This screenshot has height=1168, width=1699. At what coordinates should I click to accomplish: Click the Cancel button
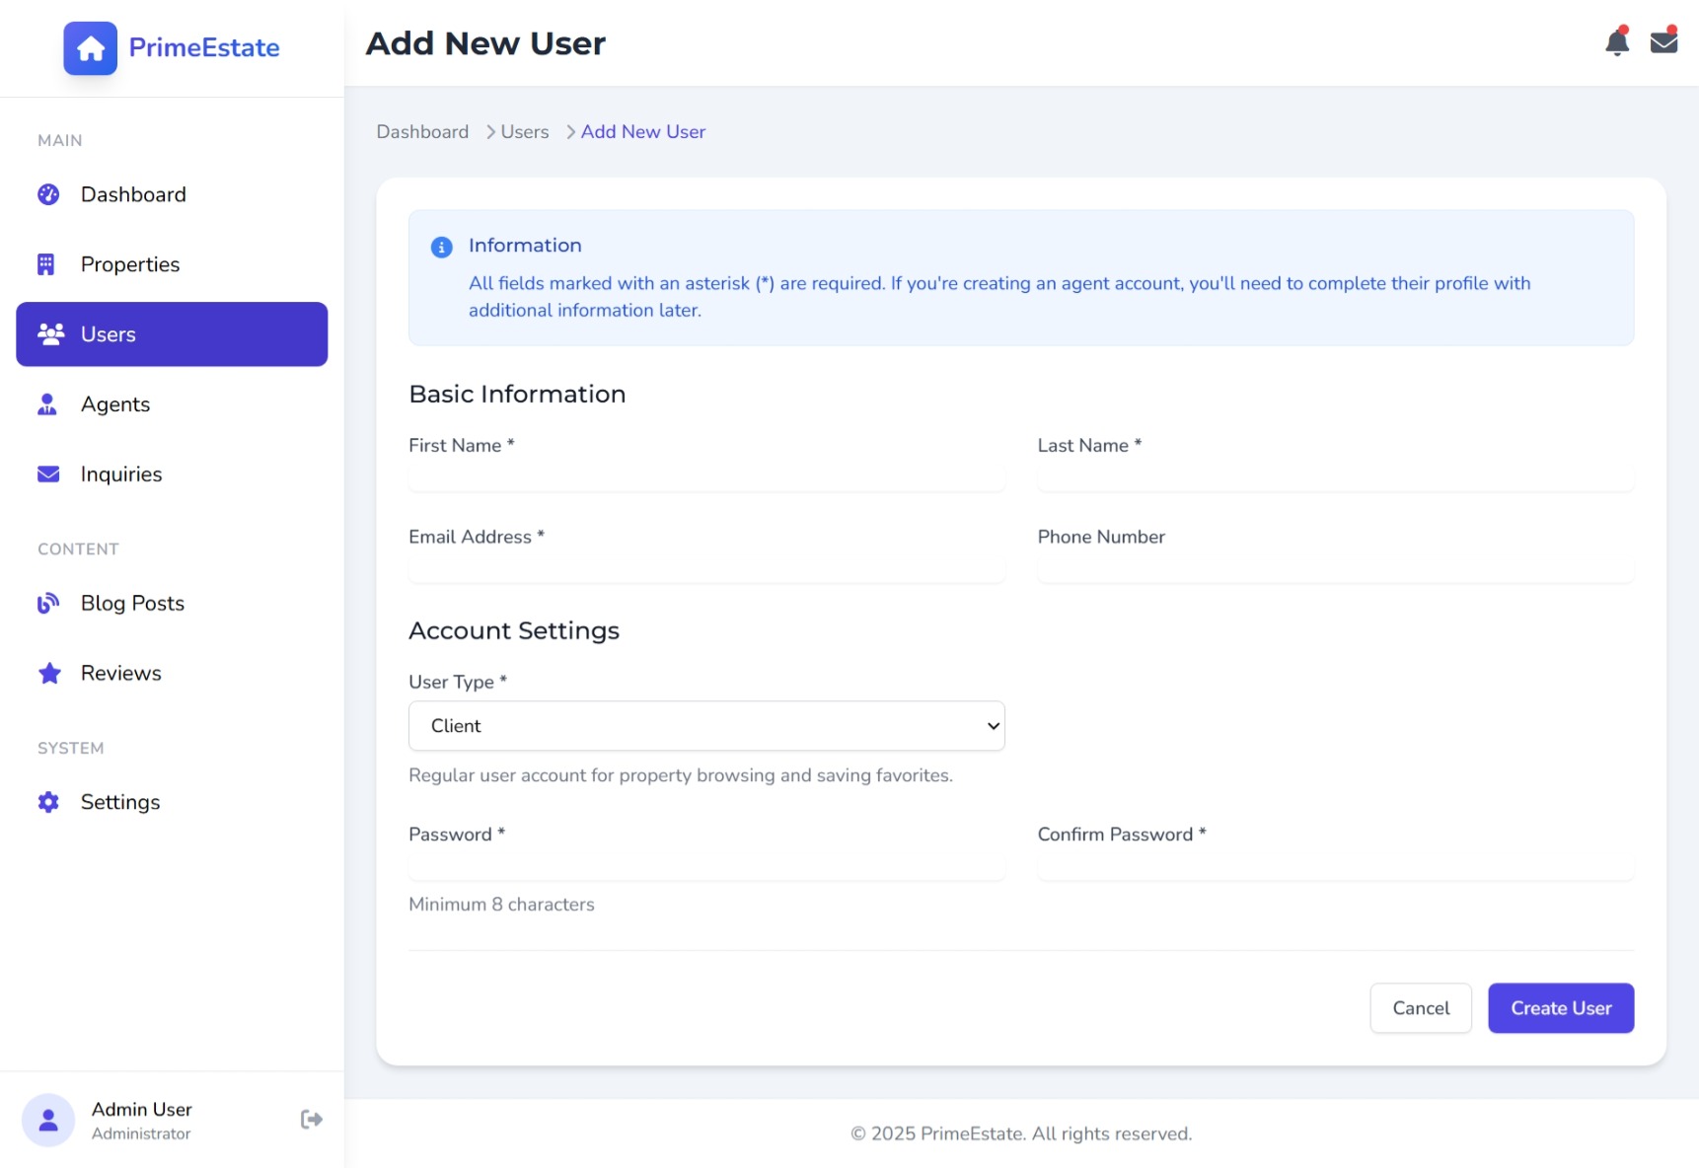1420,1008
